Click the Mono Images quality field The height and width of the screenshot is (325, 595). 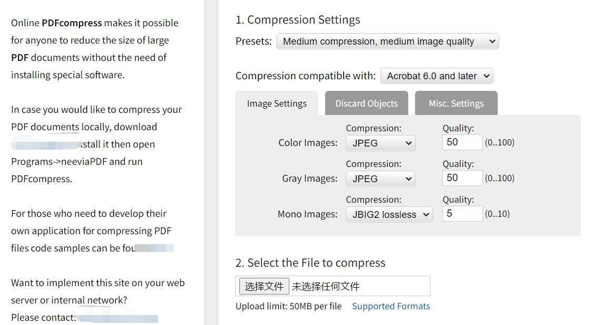pos(462,214)
